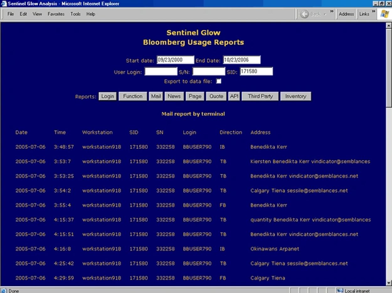Screen dimensions: 392x293
Task: Open the Back button history dropdown arrow
Action: (x=325, y=14)
